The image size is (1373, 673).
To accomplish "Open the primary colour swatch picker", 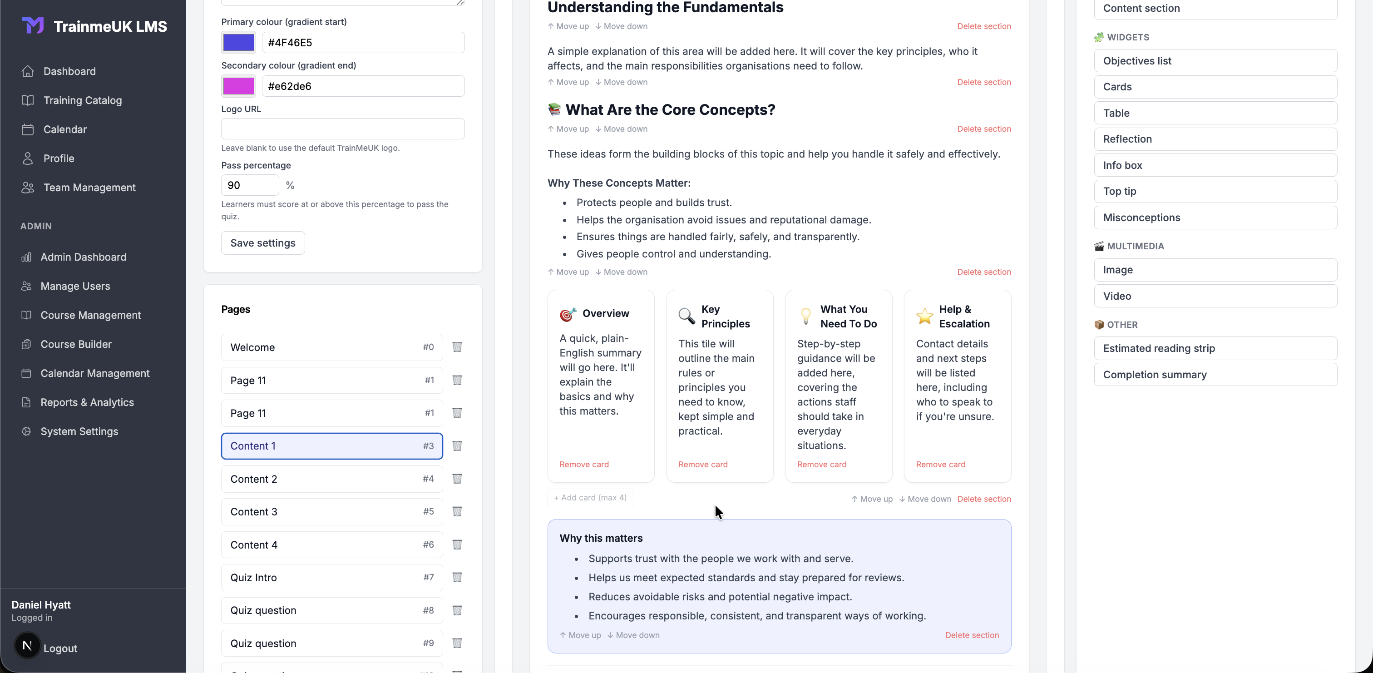I will coord(238,43).
